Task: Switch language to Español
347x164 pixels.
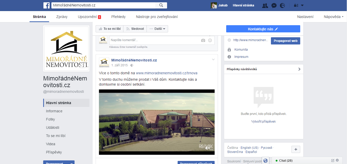Action: (251, 152)
